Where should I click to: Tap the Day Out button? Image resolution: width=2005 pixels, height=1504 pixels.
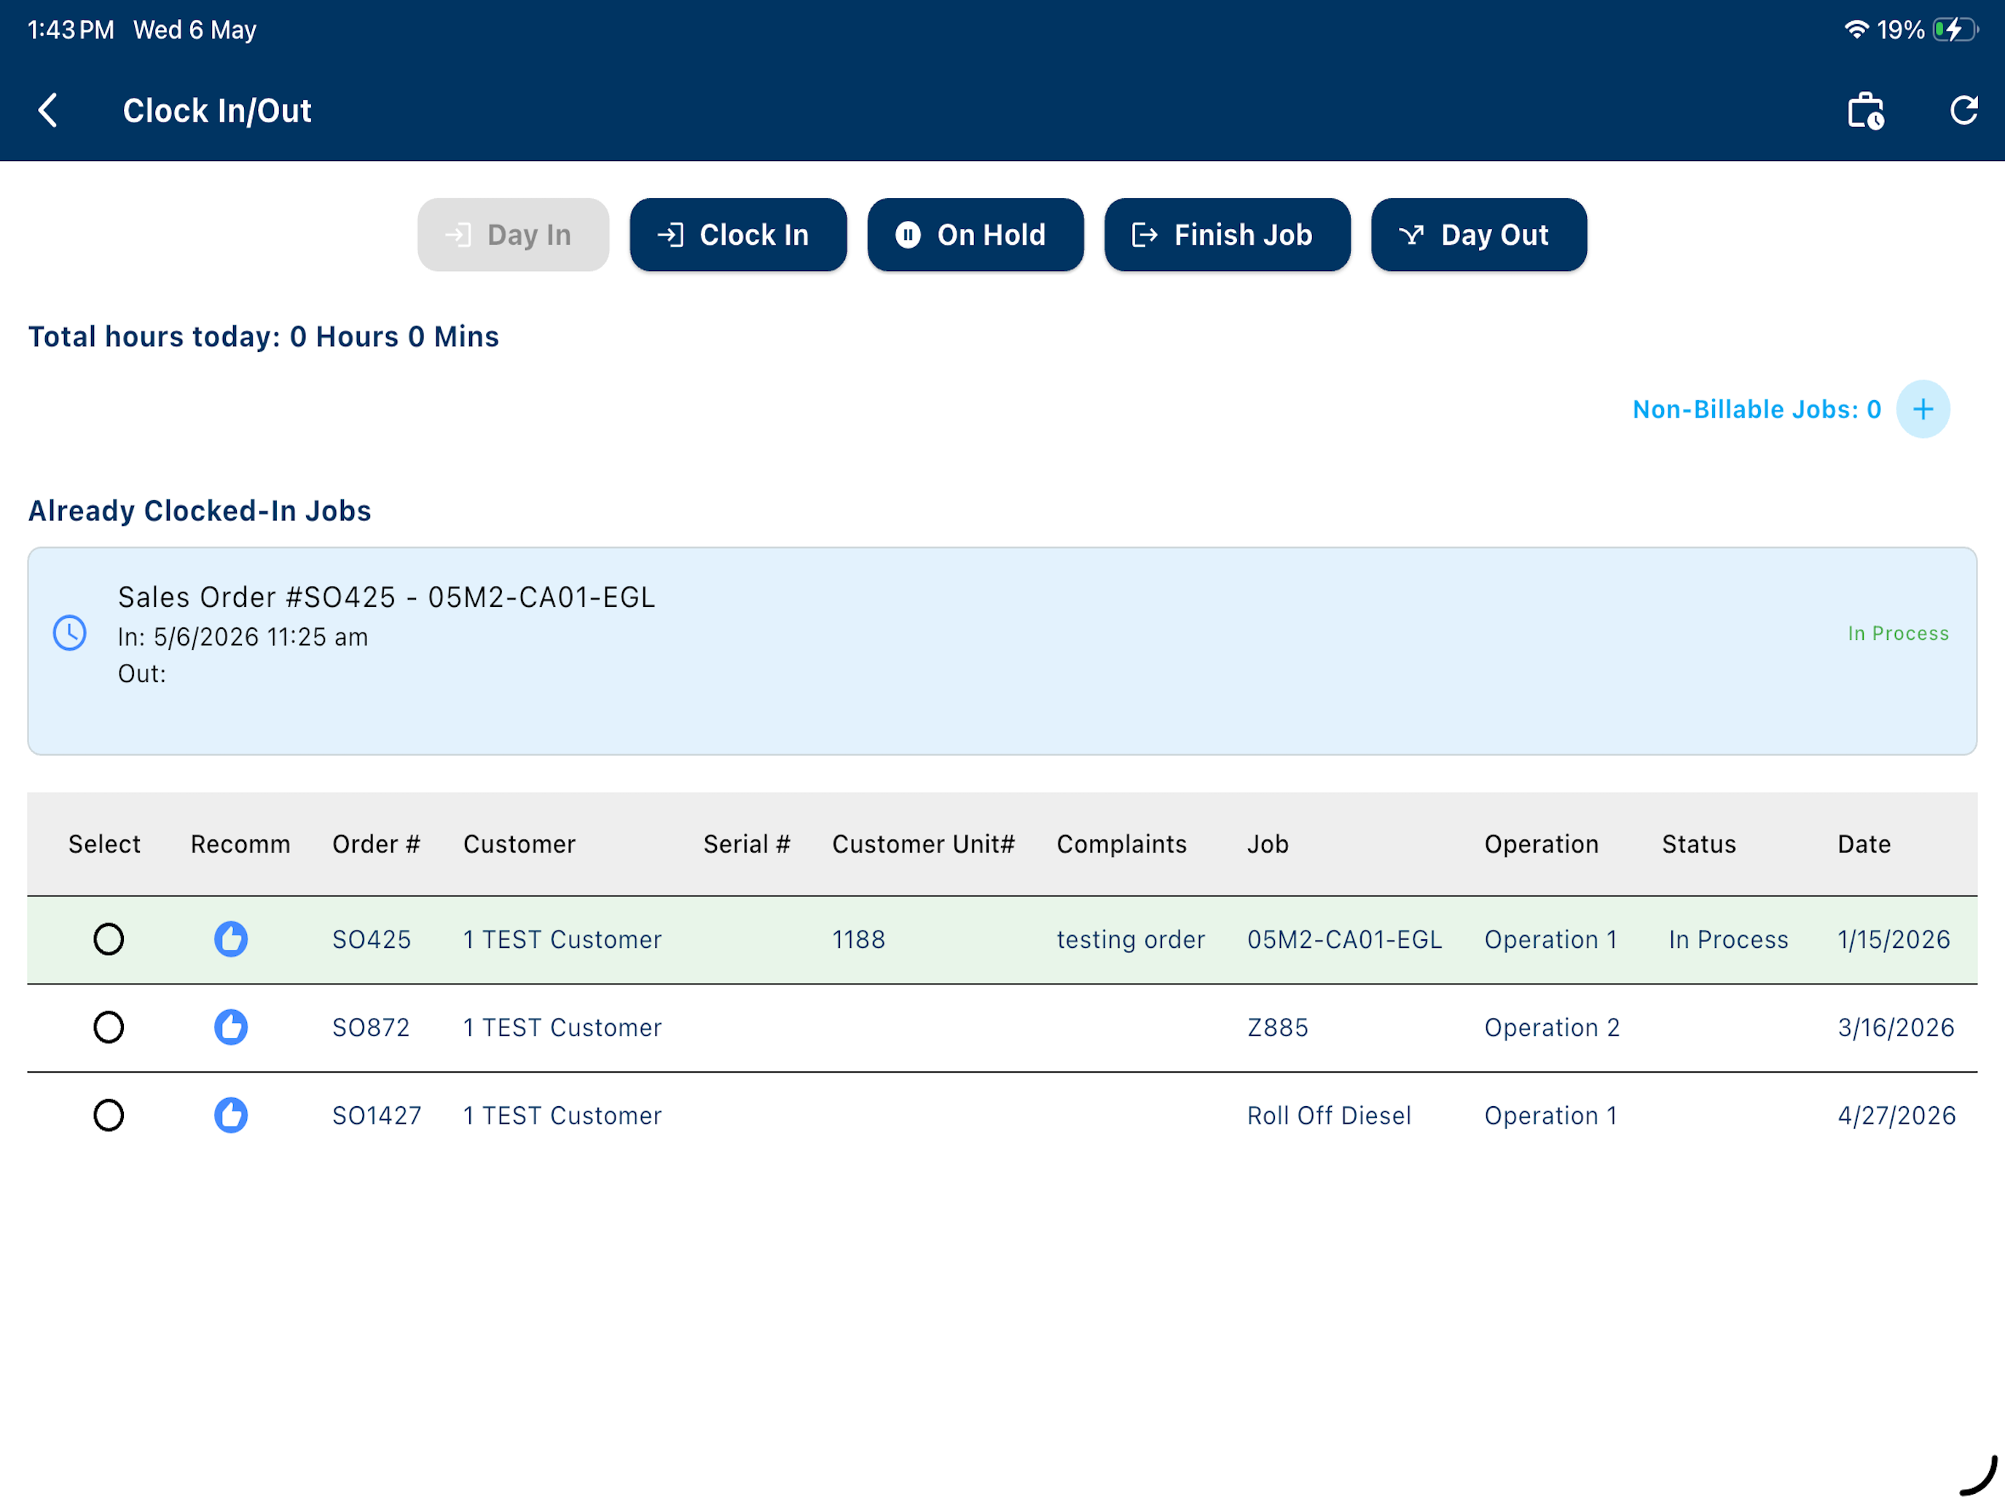[x=1478, y=235]
